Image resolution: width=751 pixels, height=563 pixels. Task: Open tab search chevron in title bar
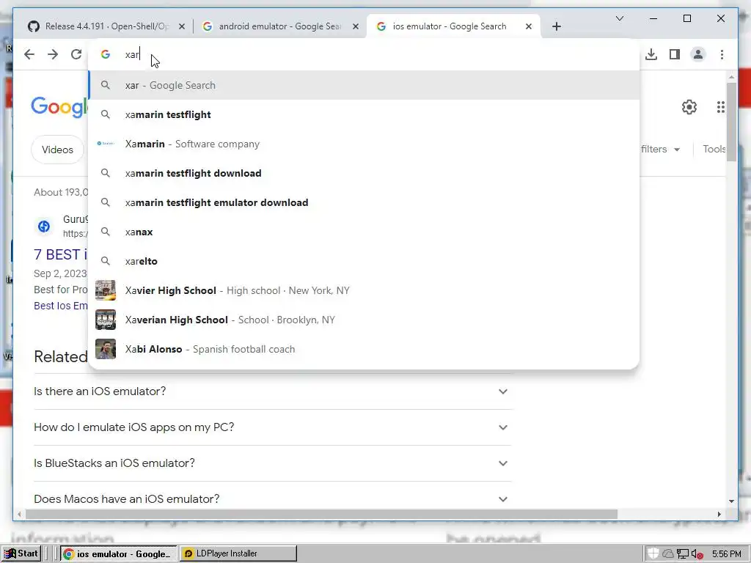[619, 18]
